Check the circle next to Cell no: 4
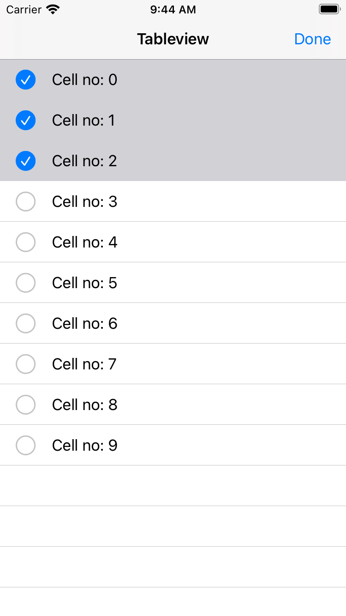Screen dimensions: 346x616 26,242
